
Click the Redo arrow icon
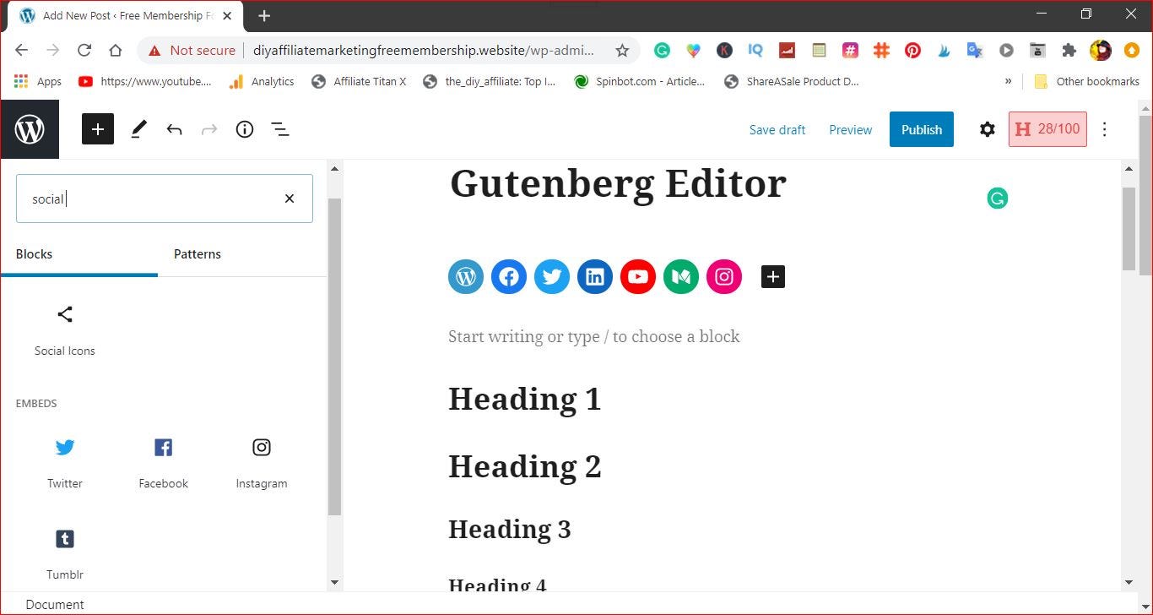pyautogui.click(x=209, y=129)
